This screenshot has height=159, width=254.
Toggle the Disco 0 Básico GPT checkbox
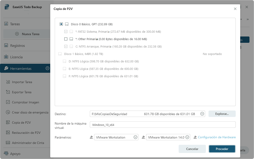tap(61, 24)
